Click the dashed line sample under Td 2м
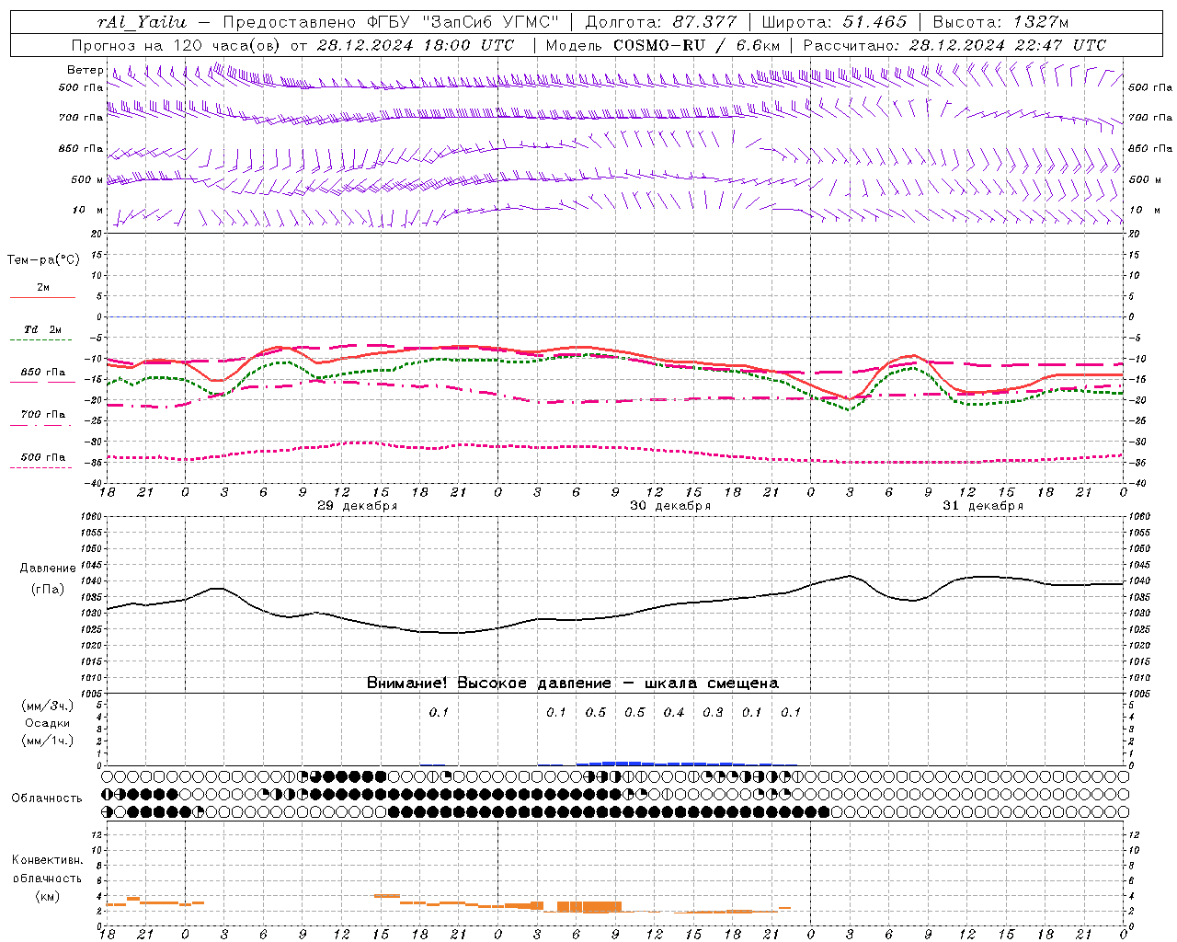The width and height of the screenshot is (1177, 942). (x=40, y=340)
